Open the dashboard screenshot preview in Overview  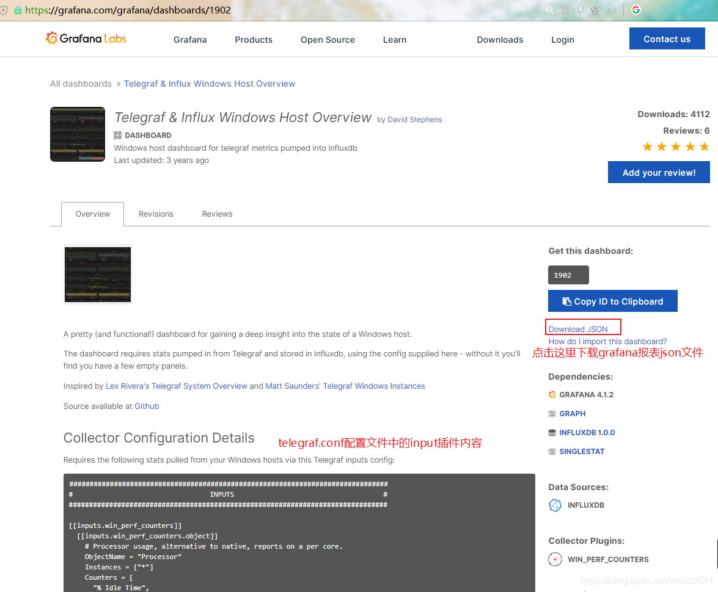tap(98, 275)
